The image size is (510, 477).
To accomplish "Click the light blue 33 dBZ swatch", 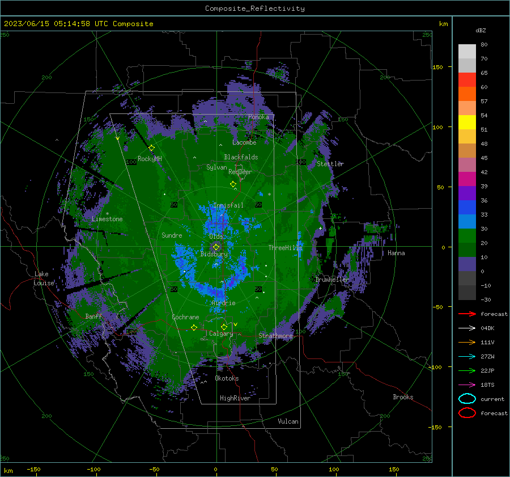I will click(467, 221).
